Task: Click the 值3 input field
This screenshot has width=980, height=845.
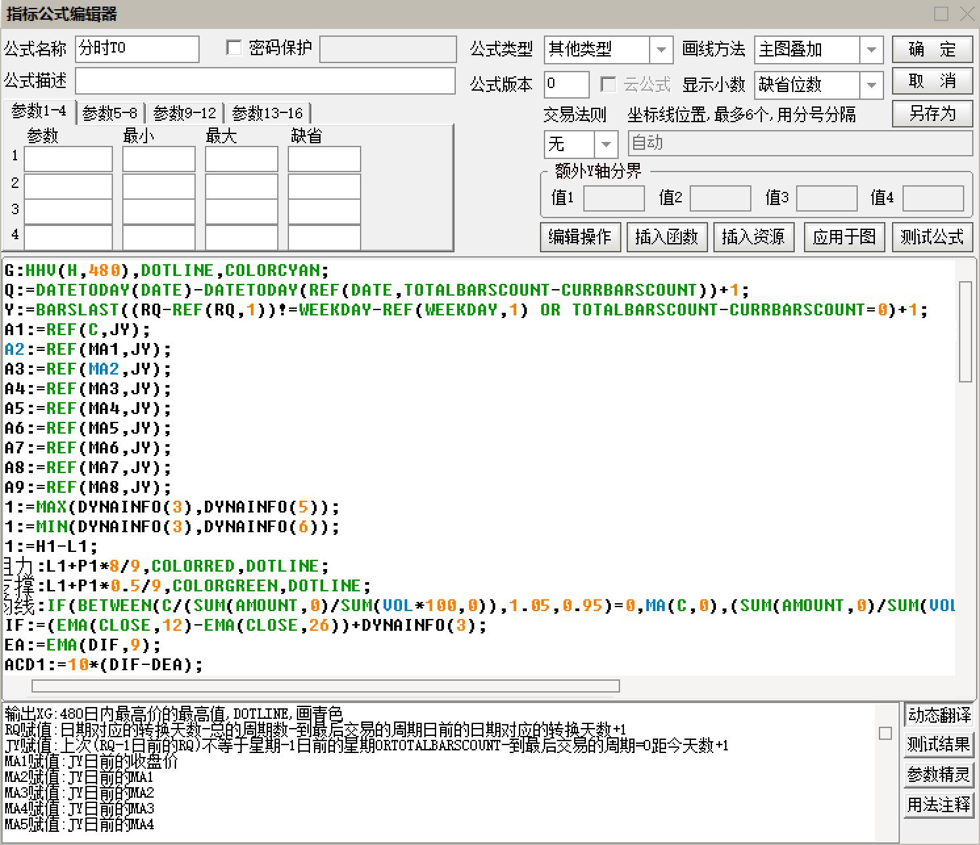Action: tap(827, 198)
